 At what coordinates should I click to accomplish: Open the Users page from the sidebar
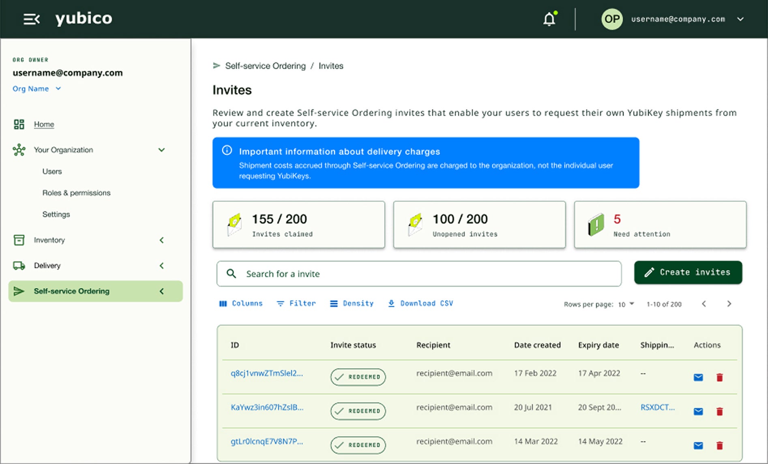pos(52,171)
